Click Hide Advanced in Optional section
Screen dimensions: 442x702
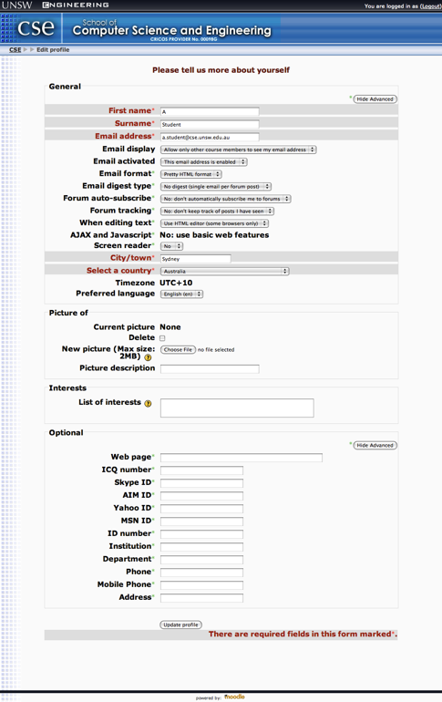(375, 446)
